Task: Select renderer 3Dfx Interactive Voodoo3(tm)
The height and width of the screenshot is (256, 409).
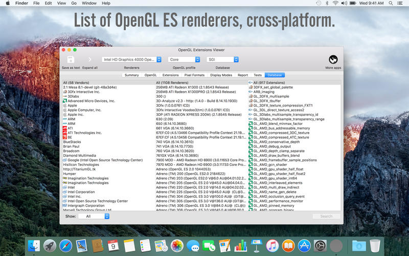Action: tap(201, 110)
